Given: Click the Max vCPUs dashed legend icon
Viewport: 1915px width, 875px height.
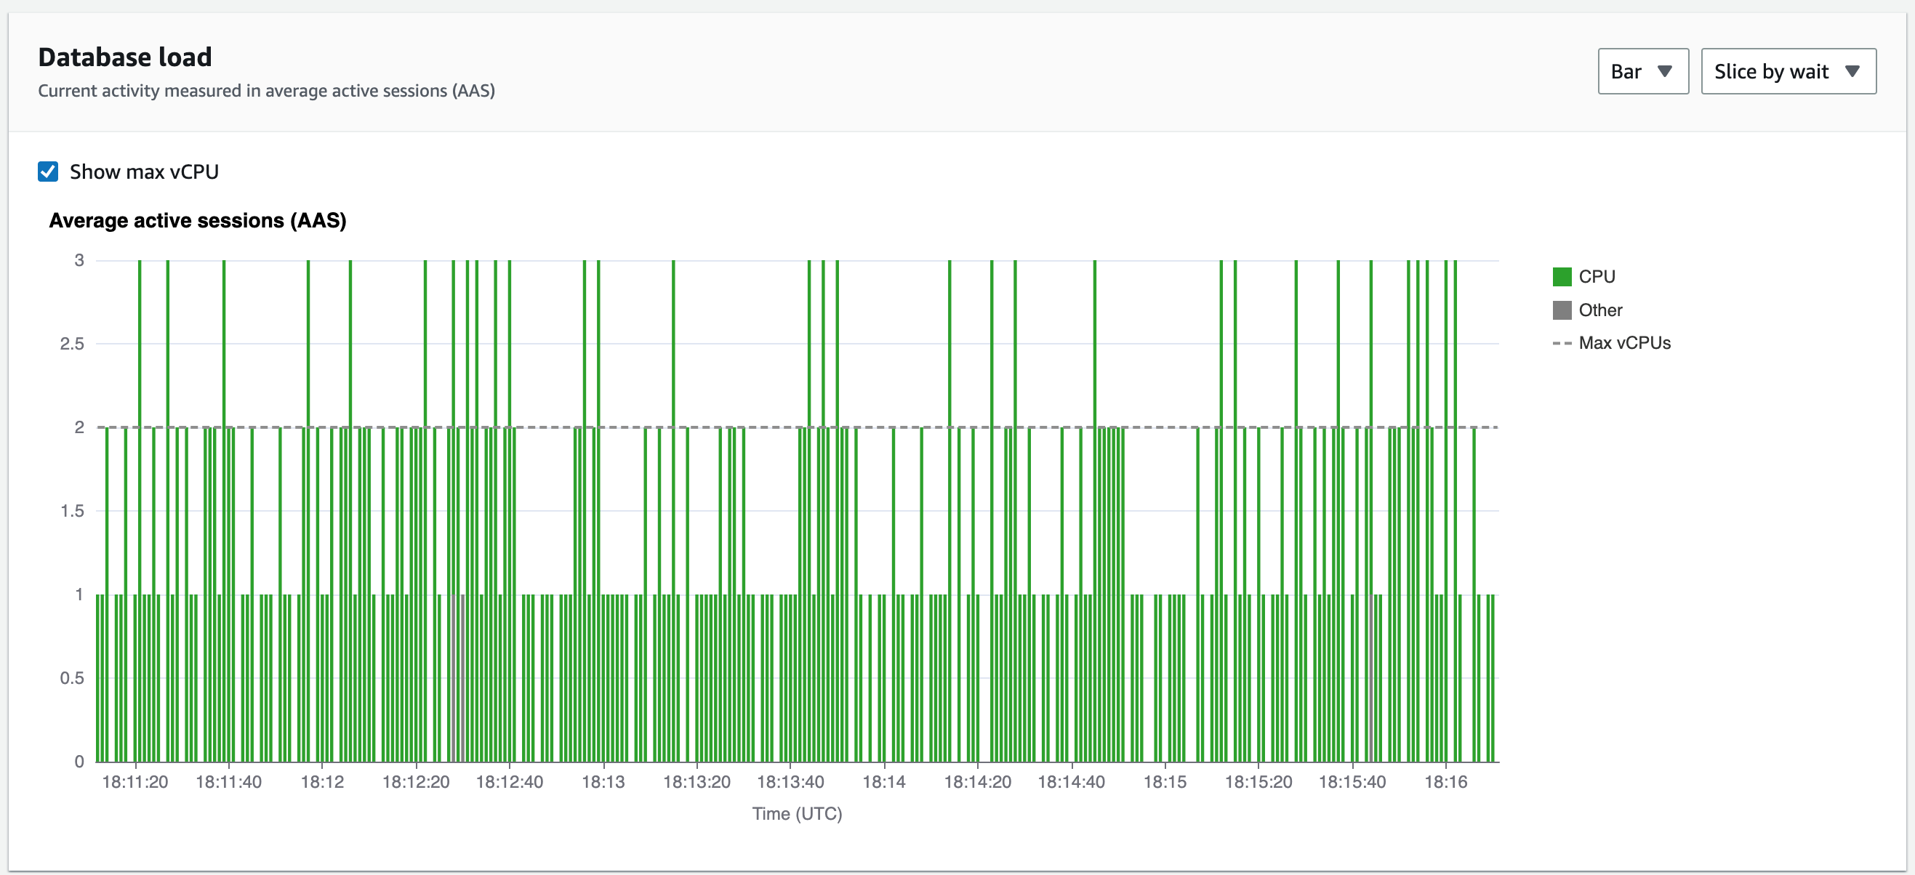Looking at the screenshot, I should pos(1561,343).
